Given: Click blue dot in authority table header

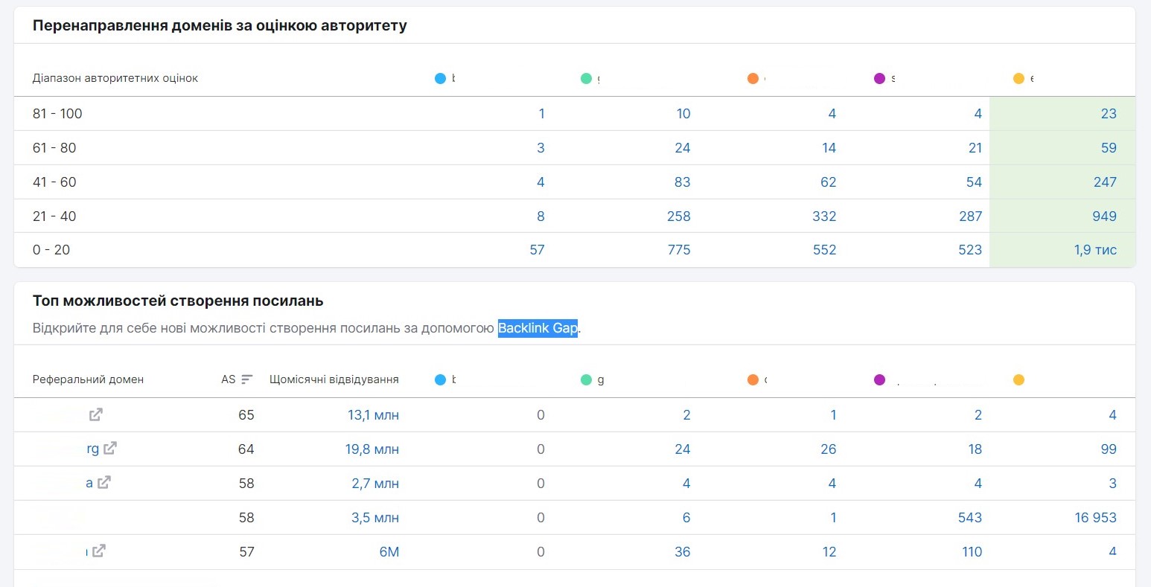Looking at the screenshot, I should [x=440, y=78].
